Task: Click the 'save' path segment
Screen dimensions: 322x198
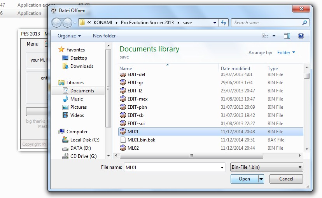Action: pyautogui.click(x=187, y=23)
